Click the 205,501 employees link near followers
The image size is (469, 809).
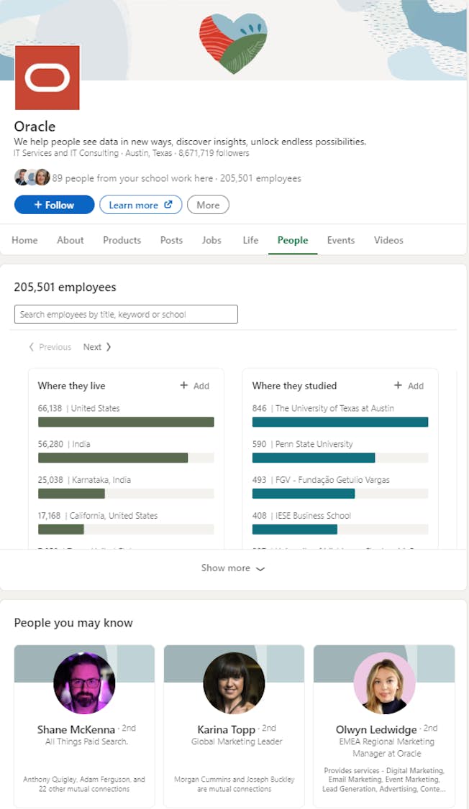[260, 178]
